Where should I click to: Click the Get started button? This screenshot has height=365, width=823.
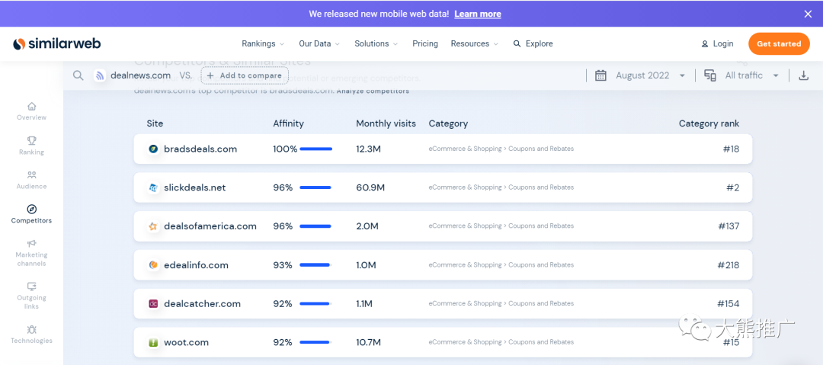pyautogui.click(x=778, y=43)
